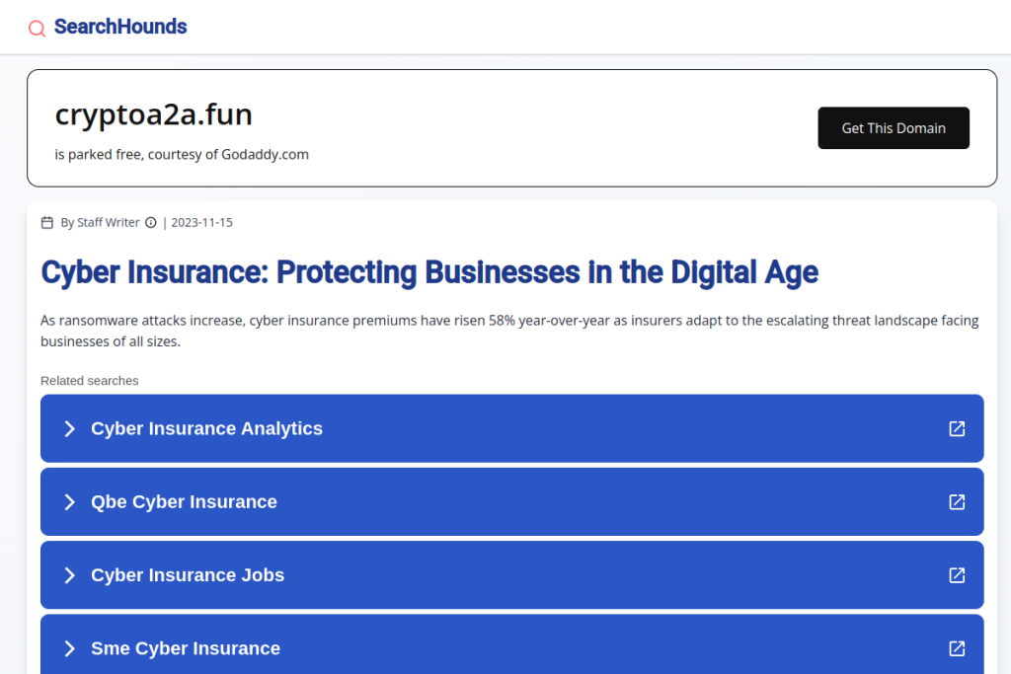Click the SearchHounds magnifier logo icon
This screenshot has width=1011, height=674.
37,29
